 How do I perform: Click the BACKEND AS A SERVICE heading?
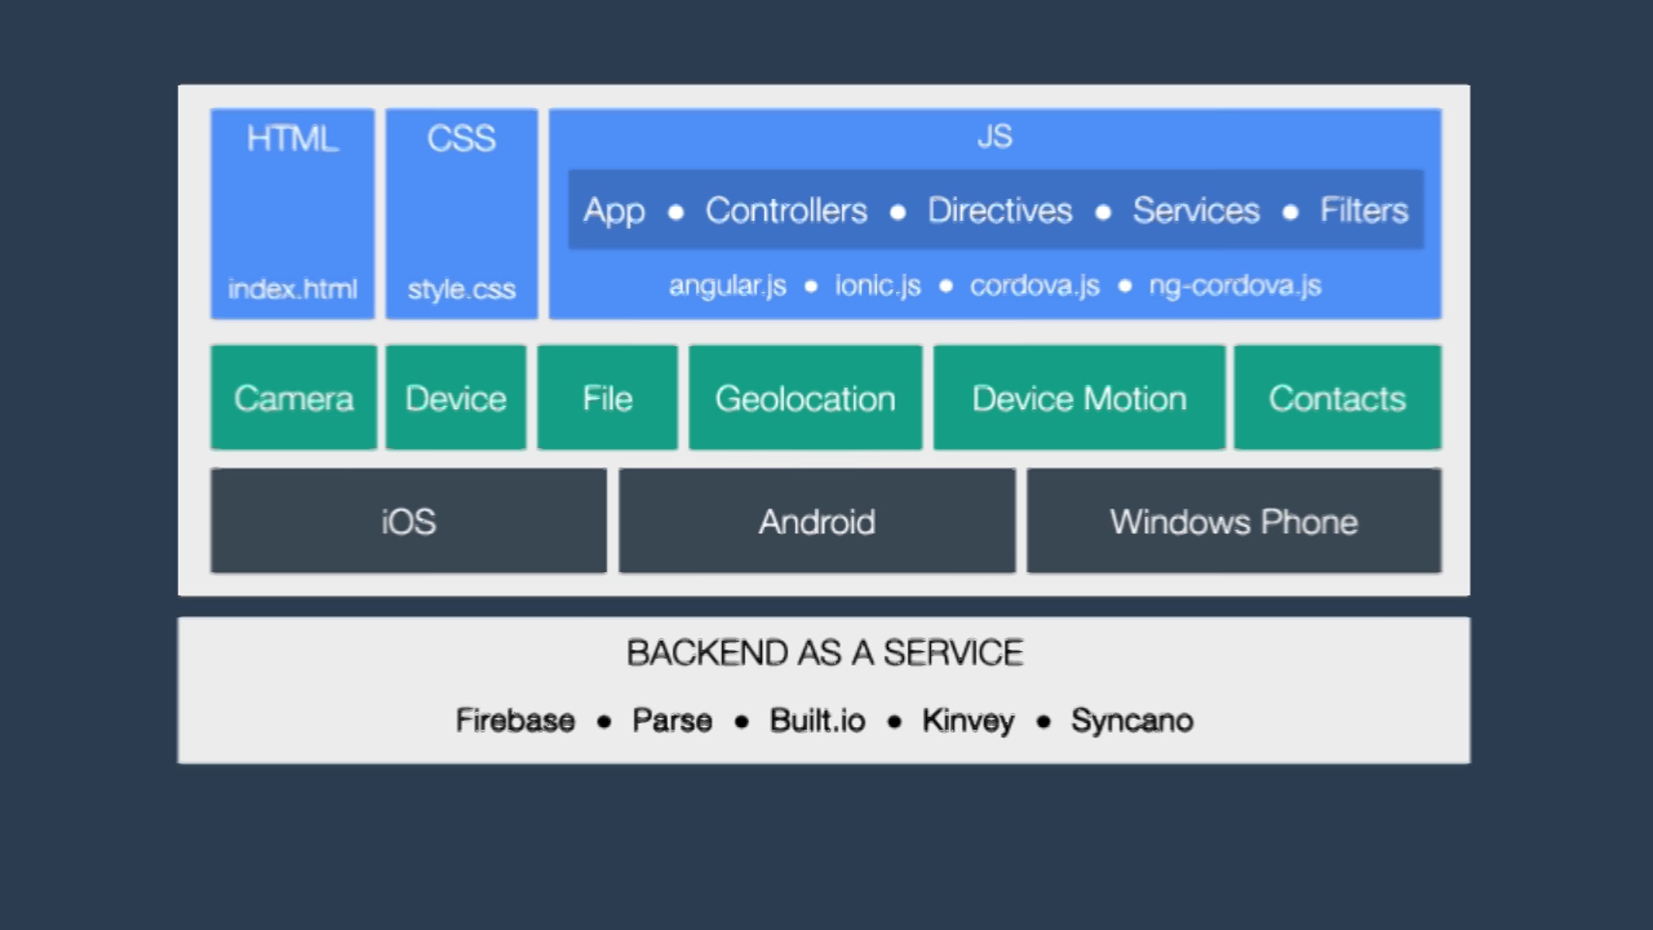[824, 652]
